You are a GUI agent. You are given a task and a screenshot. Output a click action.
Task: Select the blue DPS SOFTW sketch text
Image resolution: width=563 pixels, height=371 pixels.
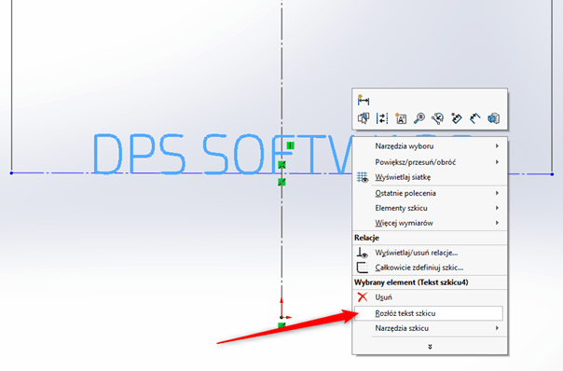[x=222, y=154]
